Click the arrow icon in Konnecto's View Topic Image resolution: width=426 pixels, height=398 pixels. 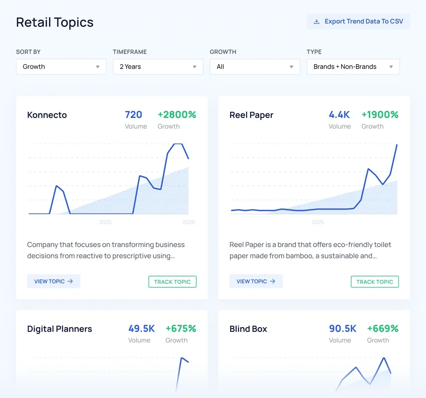click(70, 281)
